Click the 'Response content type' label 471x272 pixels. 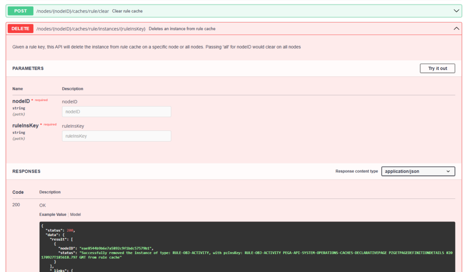pos(356,171)
